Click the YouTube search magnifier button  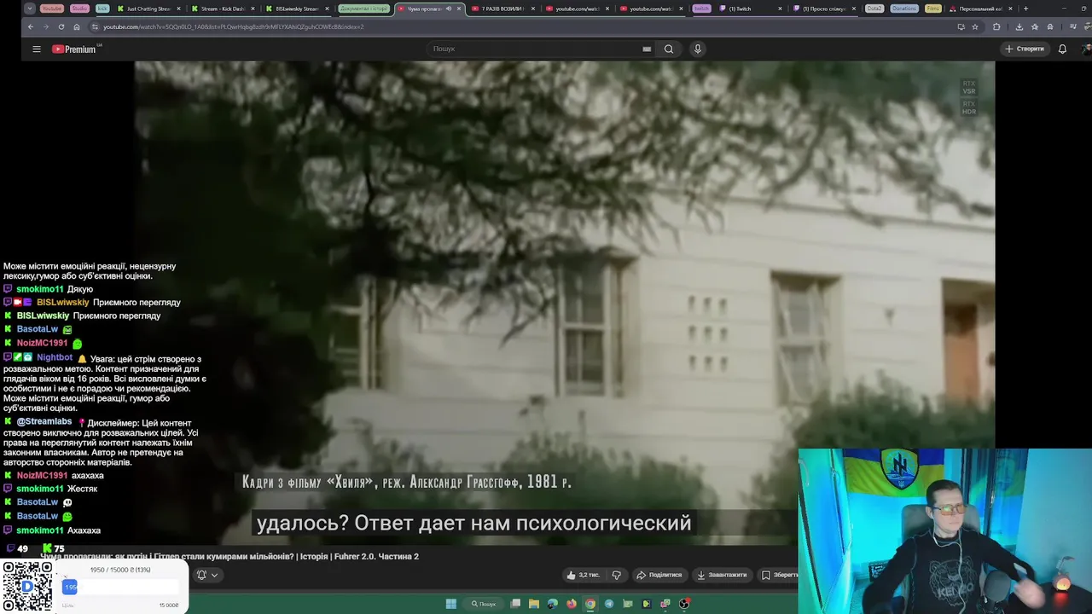[x=669, y=49]
